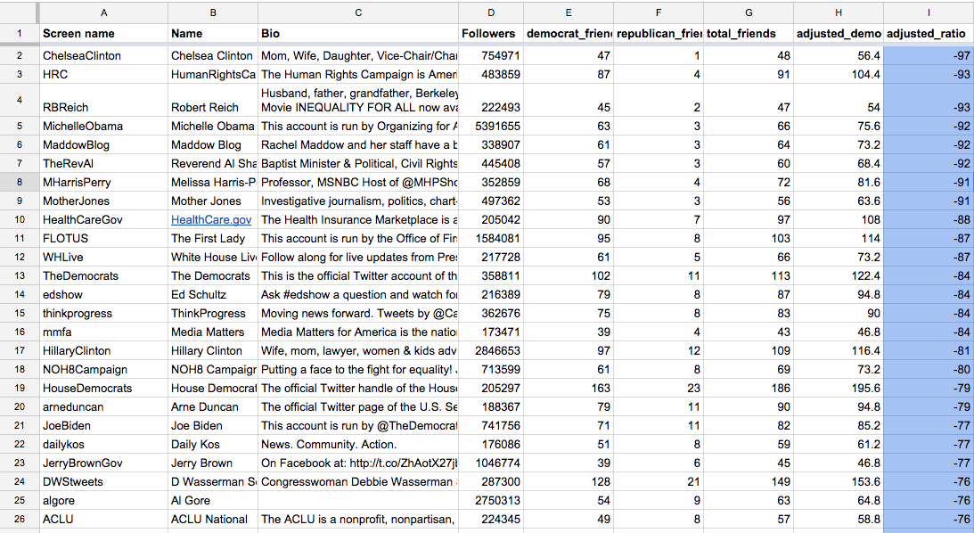This screenshot has width=974, height=533.
Task: Select column F header
Action: click(659, 12)
